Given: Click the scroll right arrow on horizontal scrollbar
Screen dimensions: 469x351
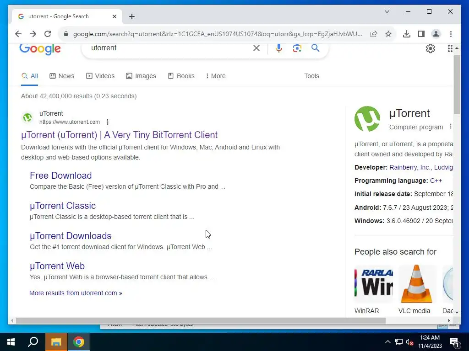Looking at the screenshot, I should point(449,321).
